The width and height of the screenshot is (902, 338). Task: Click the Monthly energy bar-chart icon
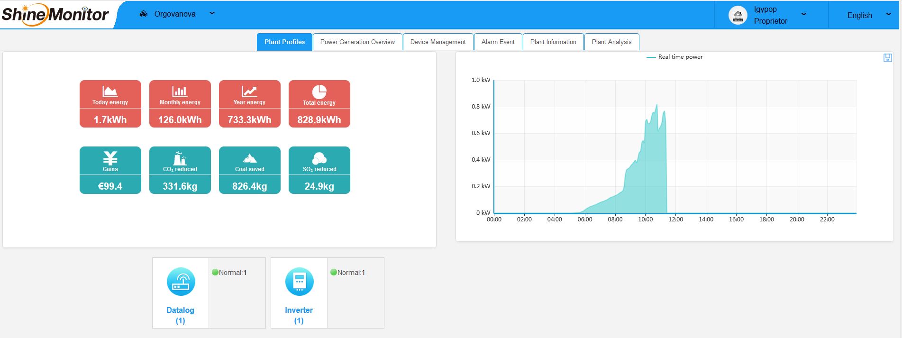tap(180, 91)
